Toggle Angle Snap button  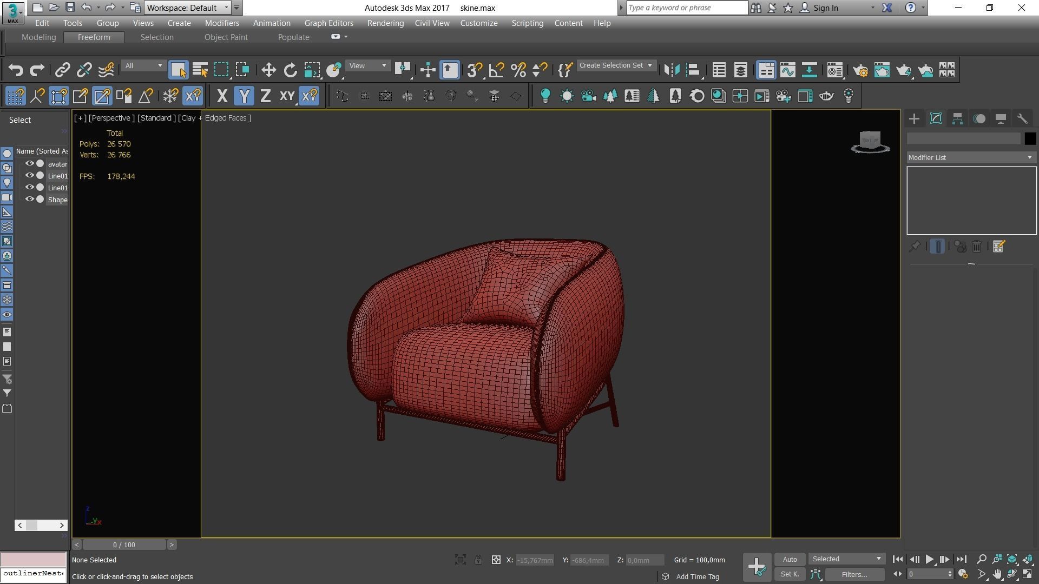[x=496, y=70]
